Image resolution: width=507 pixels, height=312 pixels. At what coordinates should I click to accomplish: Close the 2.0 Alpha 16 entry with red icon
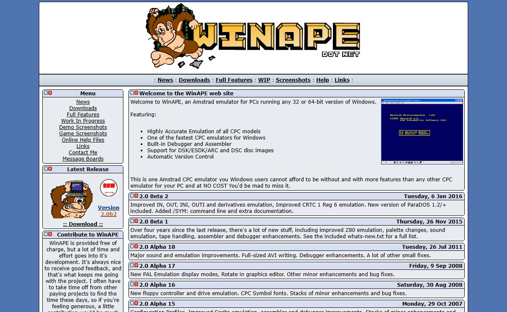click(136, 284)
